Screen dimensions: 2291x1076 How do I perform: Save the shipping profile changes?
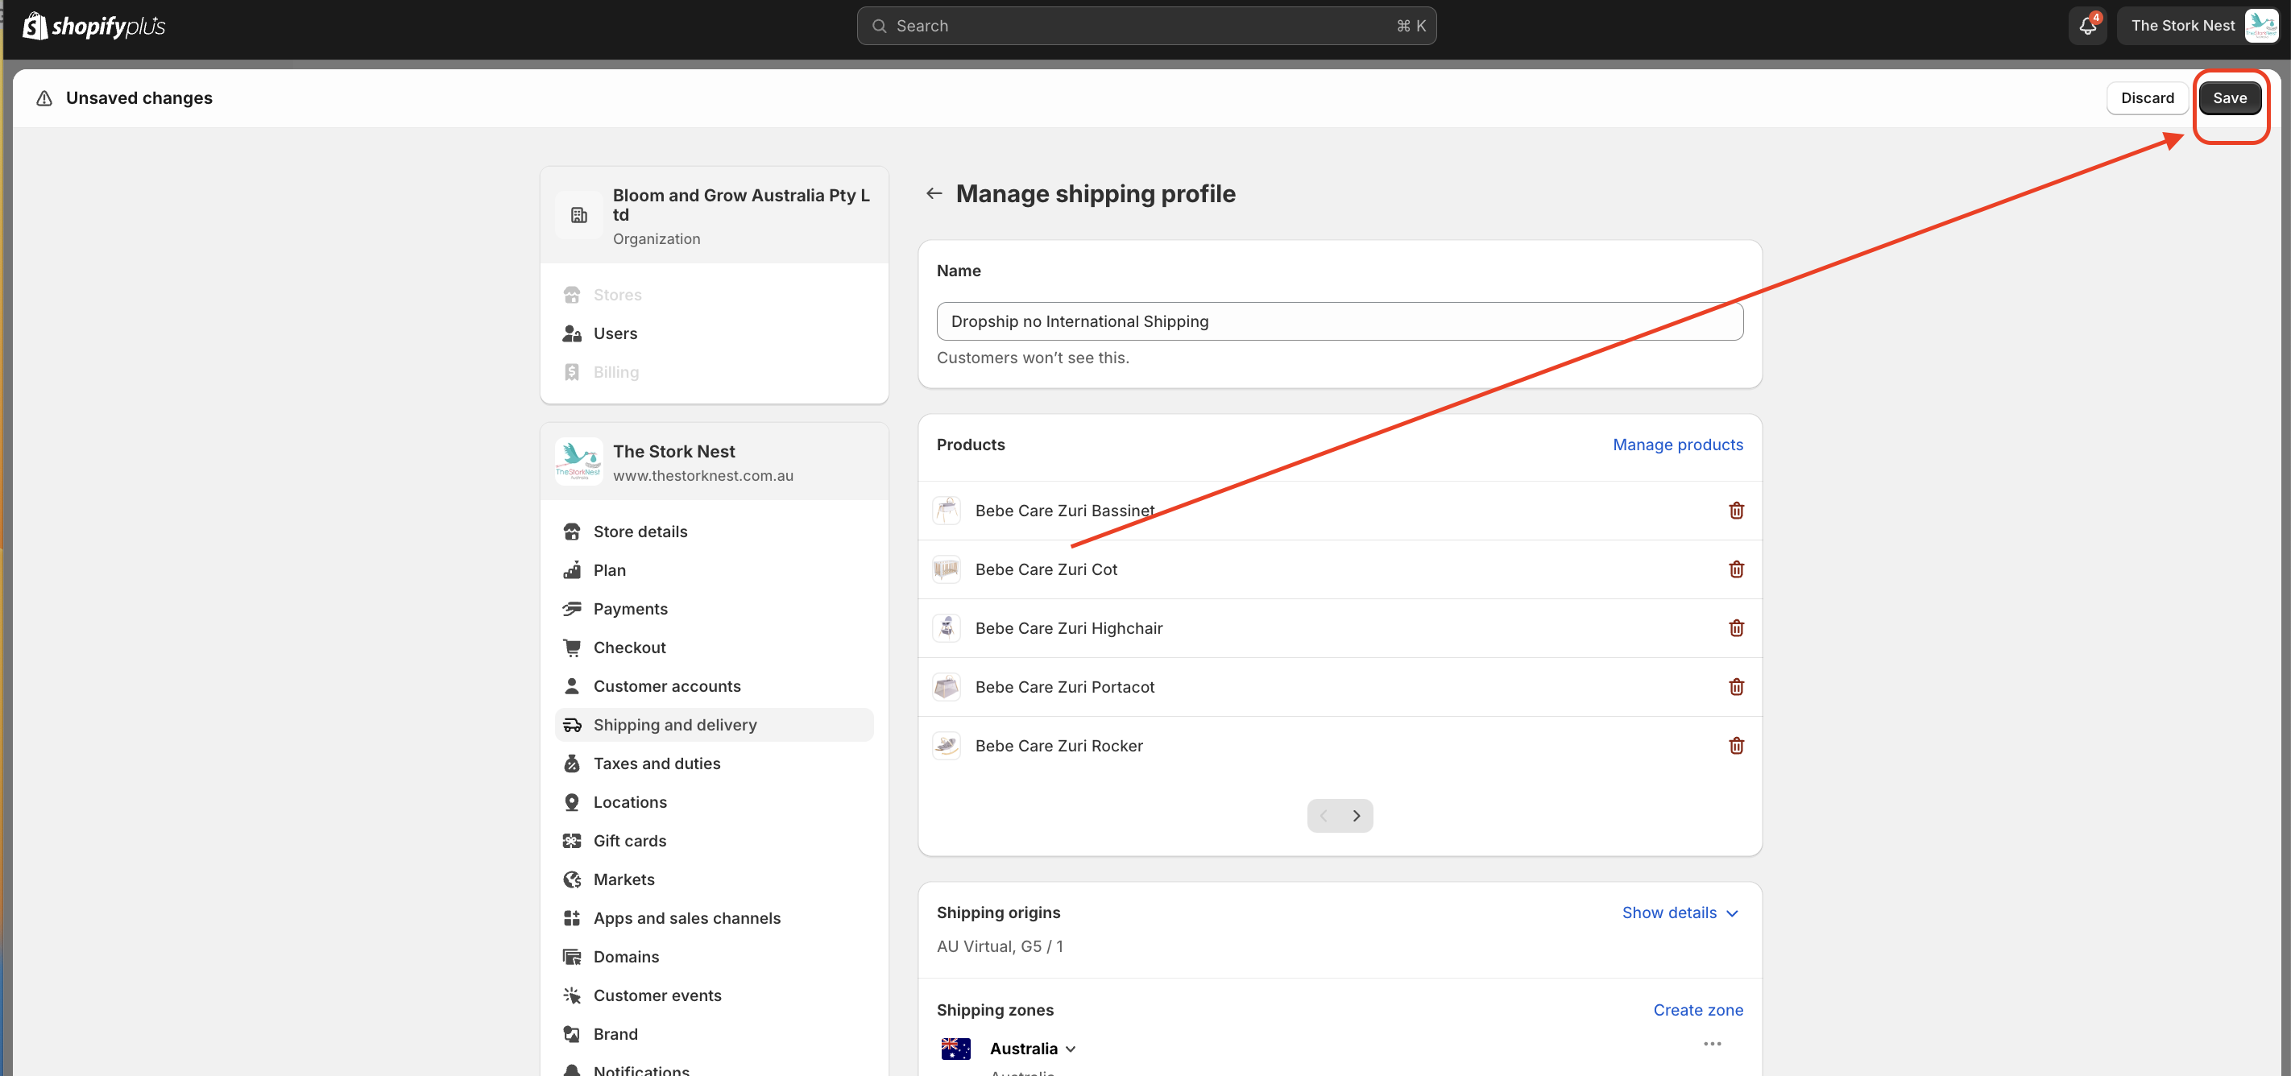click(2230, 97)
